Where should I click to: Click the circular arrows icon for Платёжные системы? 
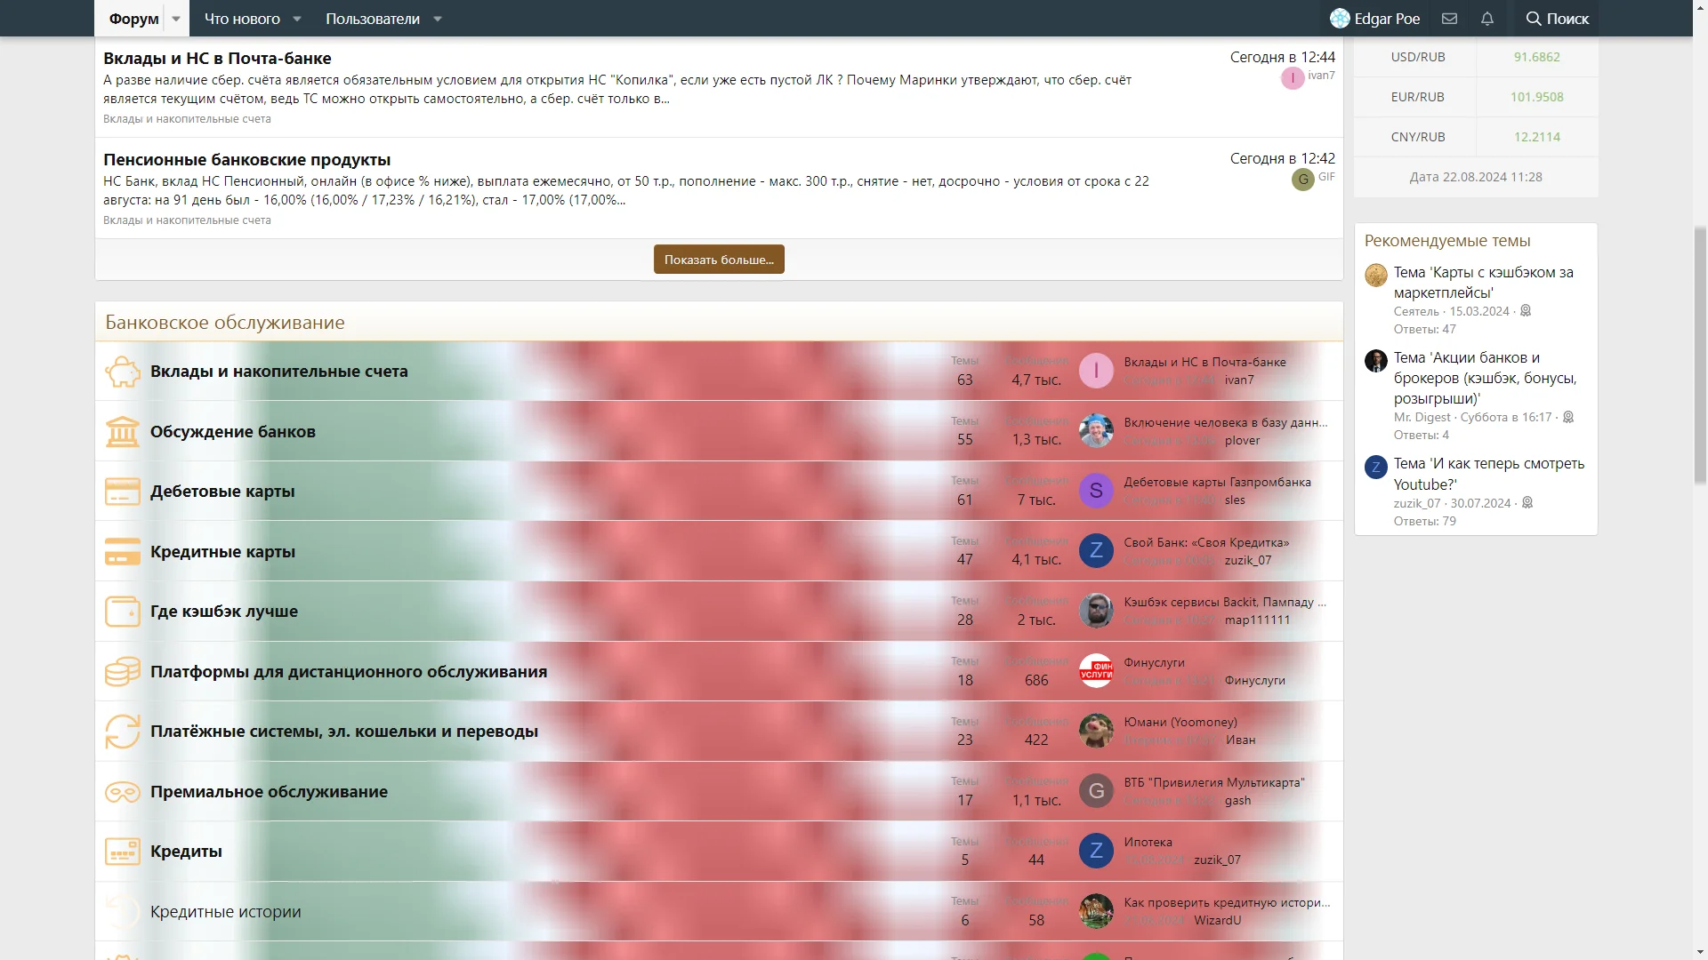pyautogui.click(x=123, y=732)
